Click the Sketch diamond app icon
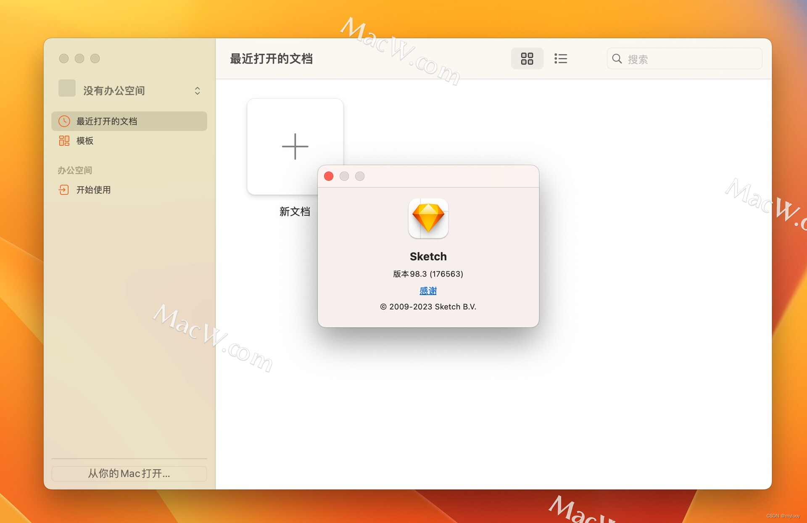The height and width of the screenshot is (523, 807). click(x=428, y=218)
